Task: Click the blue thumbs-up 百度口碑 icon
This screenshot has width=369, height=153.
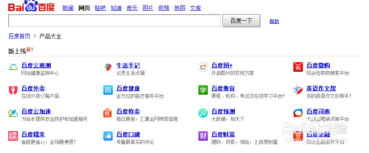Action: pos(108,136)
